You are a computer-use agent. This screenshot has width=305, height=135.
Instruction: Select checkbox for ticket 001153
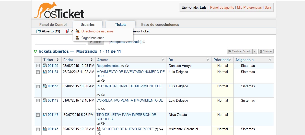click(38, 87)
